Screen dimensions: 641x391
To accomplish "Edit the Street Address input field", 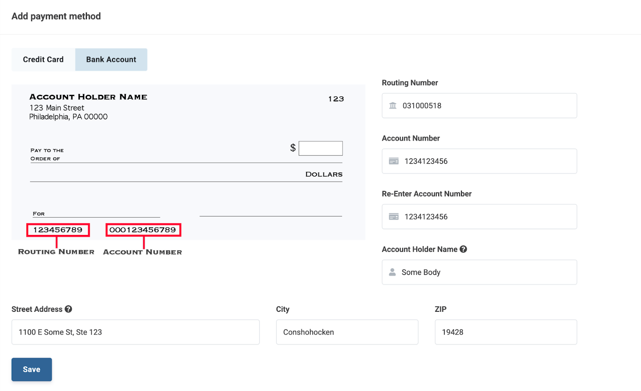I will (135, 332).
